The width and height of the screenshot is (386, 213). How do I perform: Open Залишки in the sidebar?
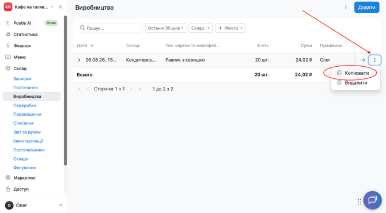(x=22, y=79)
